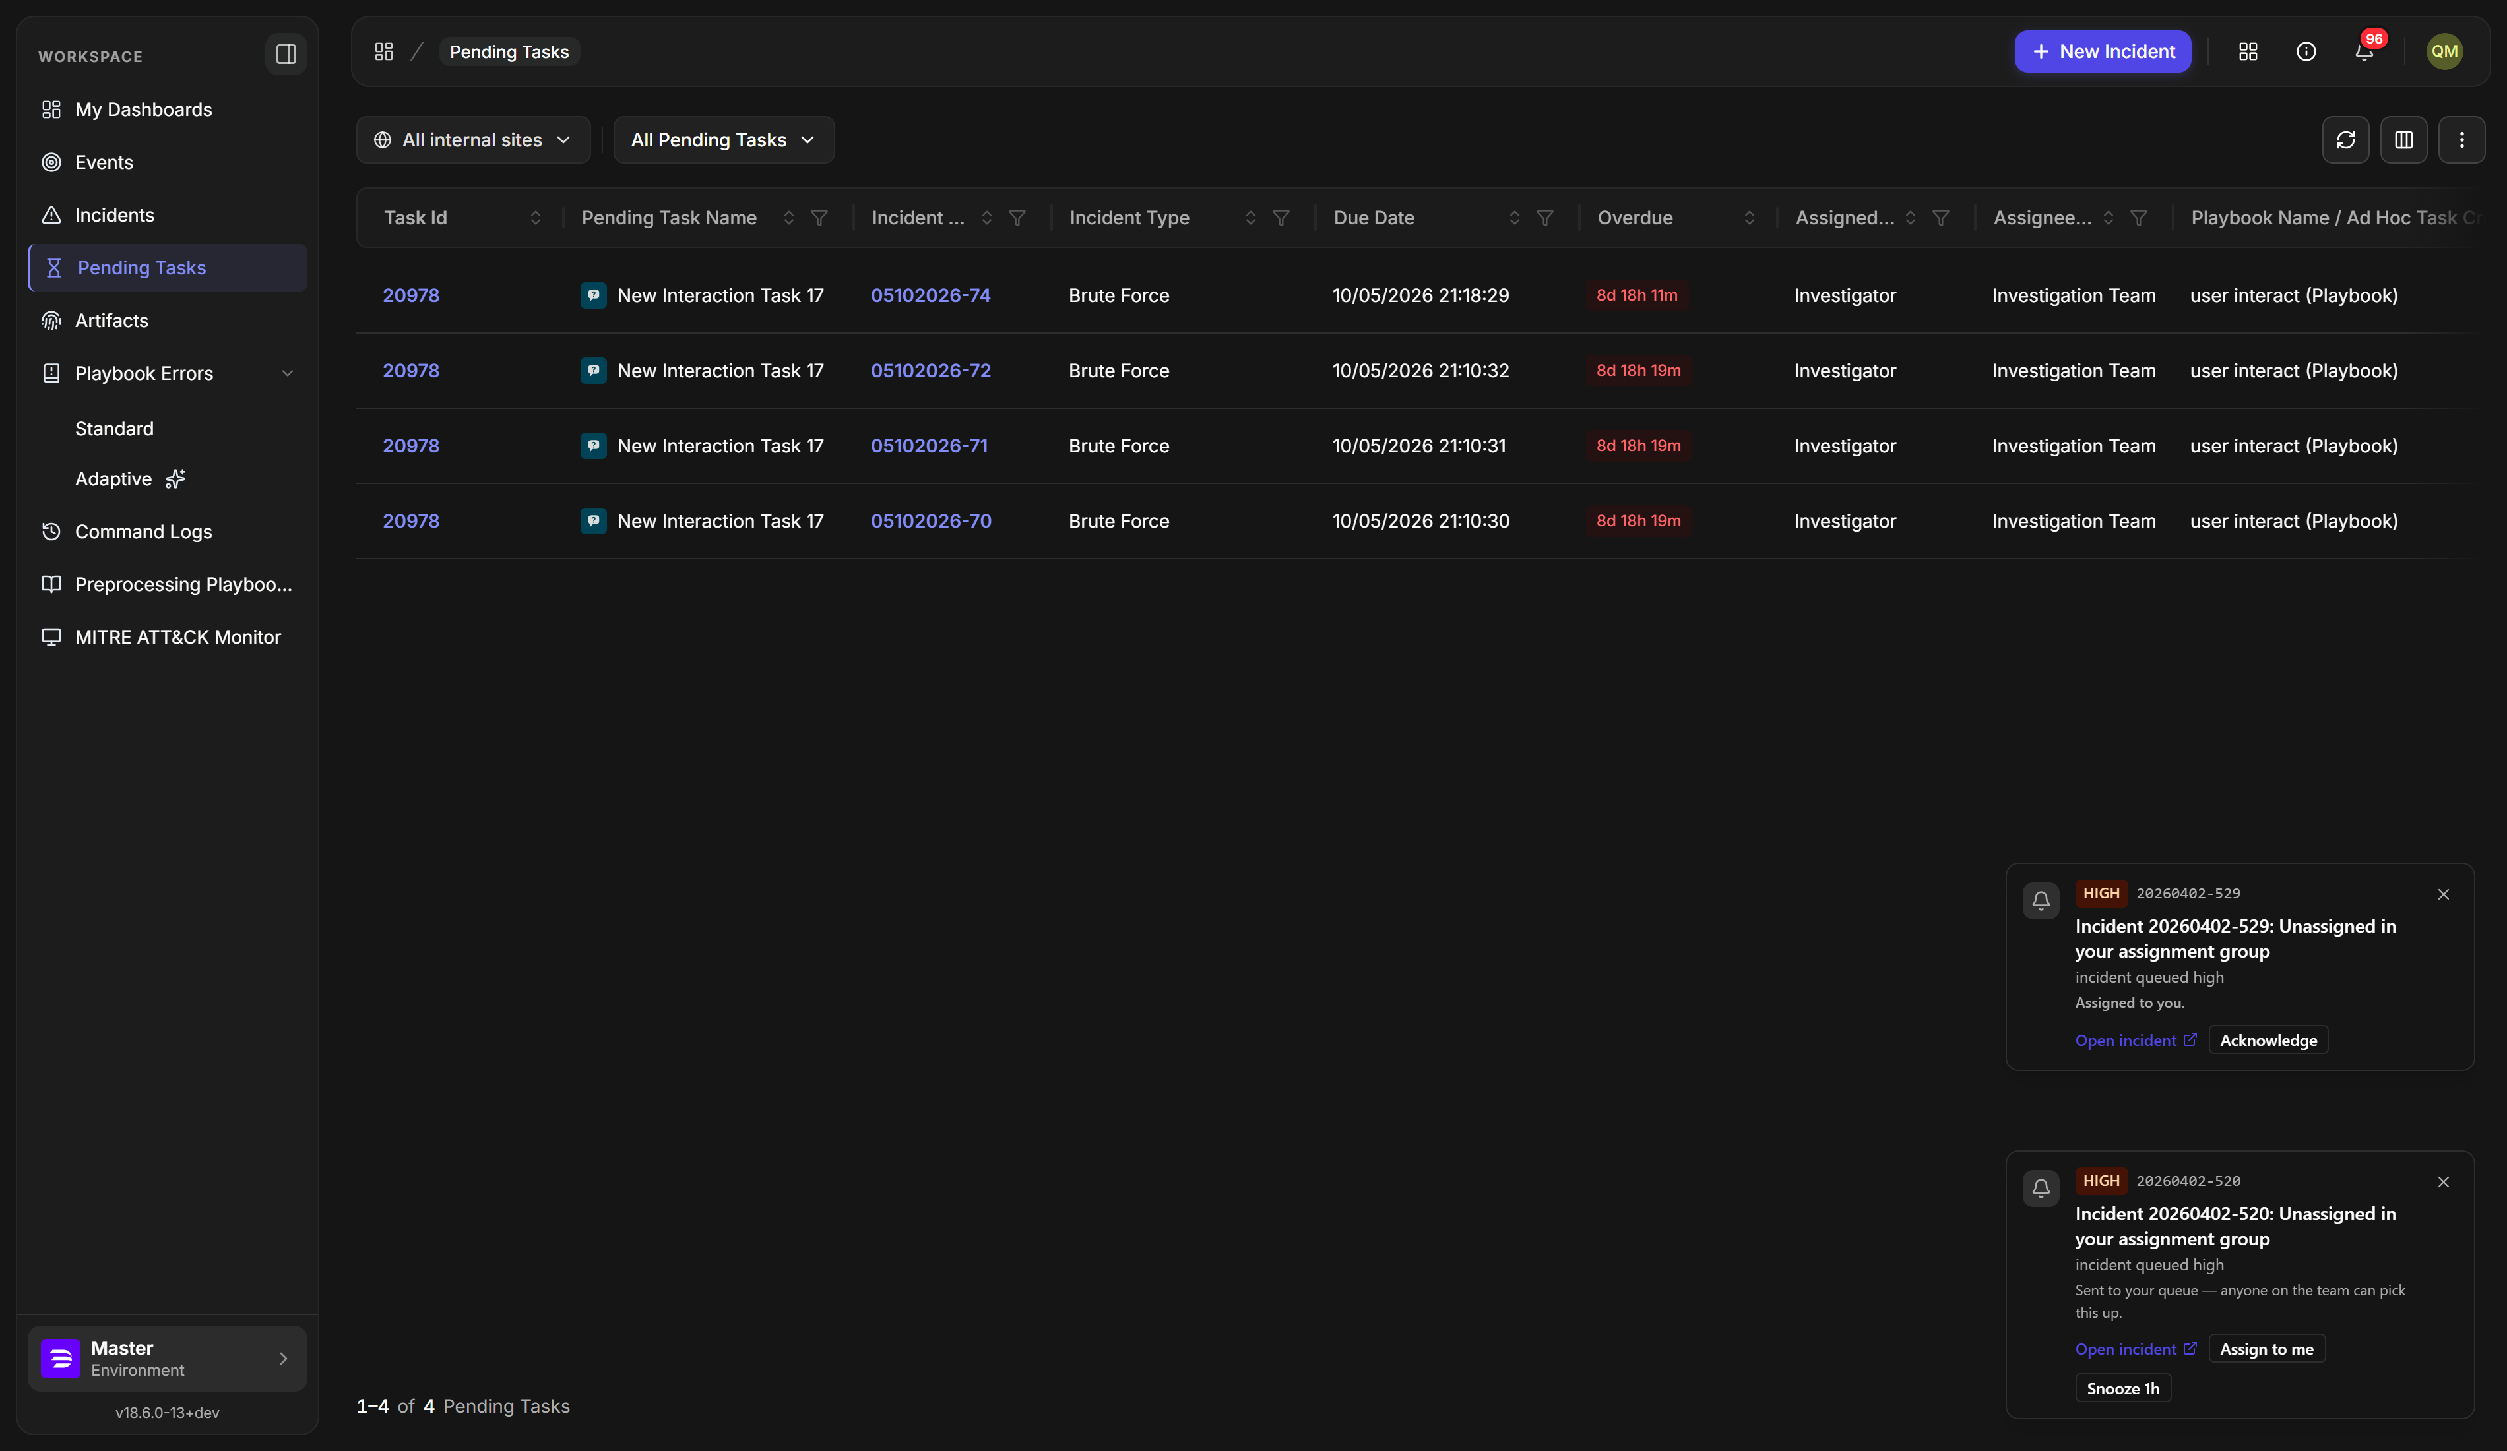Acknowledge incident 20260402-529 notification
2507x1451 pixels.
[2268, 1040]
